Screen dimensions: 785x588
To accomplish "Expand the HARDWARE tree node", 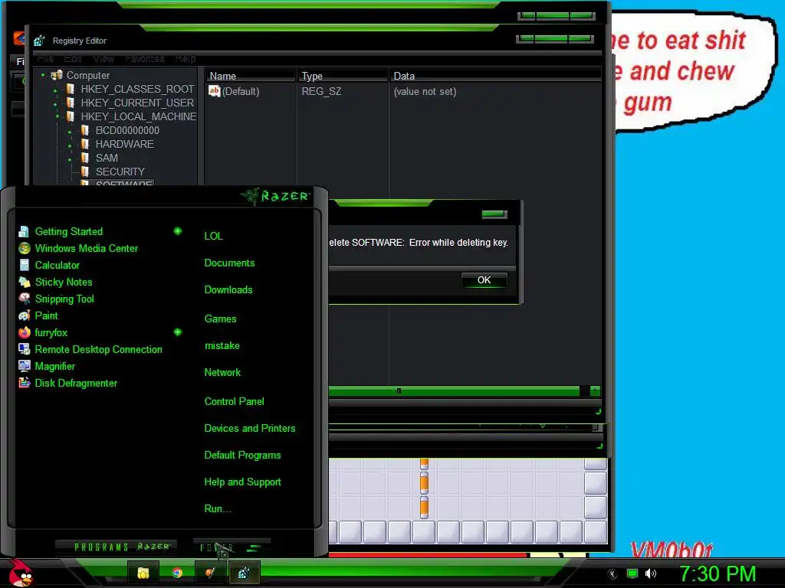I will click(x=70, y=145).
